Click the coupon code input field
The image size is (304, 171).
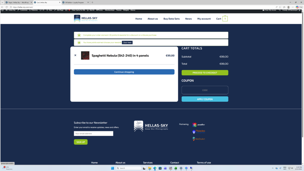coord(205,90)
